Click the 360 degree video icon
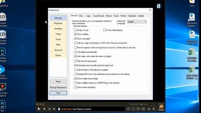This screenshot has height=113, width=201. click(128, 109)
